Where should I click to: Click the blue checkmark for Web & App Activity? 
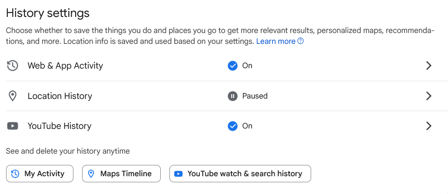(232, 66)
